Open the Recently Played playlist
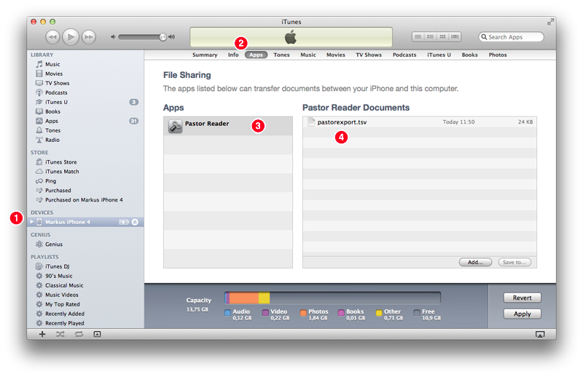The width and height of the screenshot is (583, 377). 85,323
